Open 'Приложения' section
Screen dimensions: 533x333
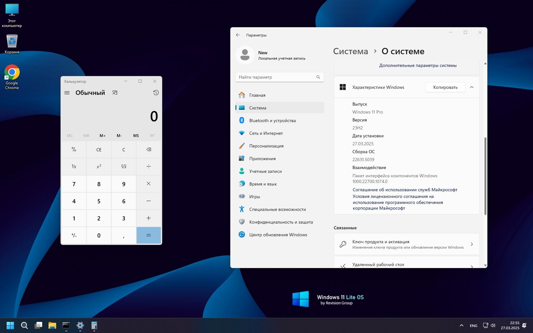tap(280, 159)
